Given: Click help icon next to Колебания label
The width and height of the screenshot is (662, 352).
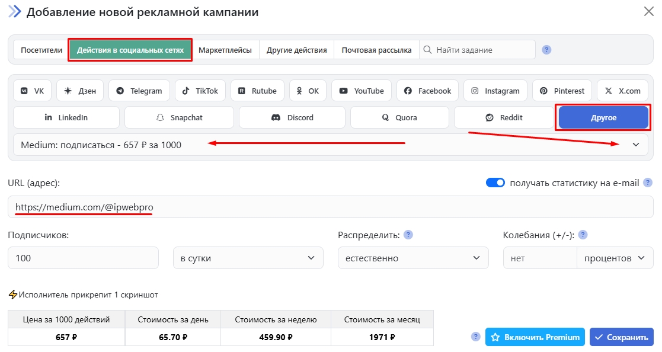Looking at the screenshot, I should [x=583, y=235].
